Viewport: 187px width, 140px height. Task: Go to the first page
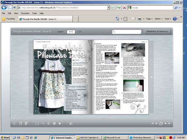(x=153, y=124)
